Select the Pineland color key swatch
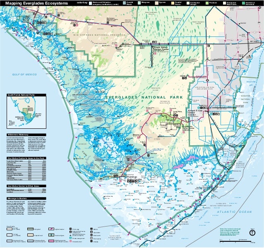The image size is (264, 248). coord(207,3)
